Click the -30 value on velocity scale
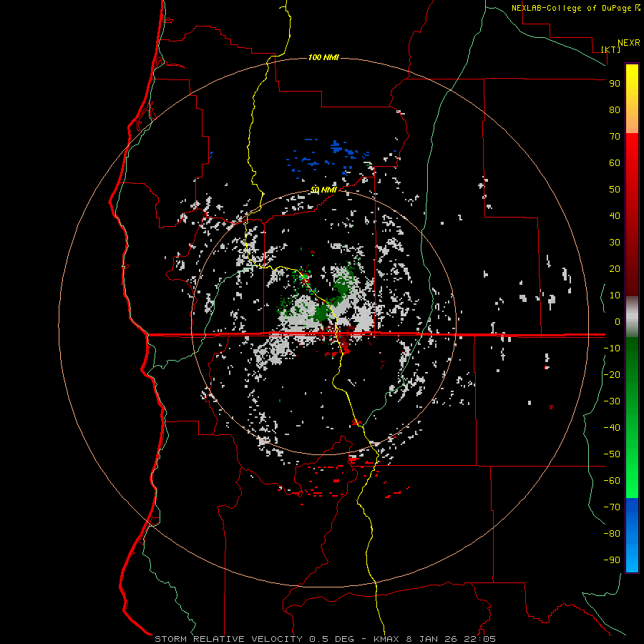Screen dimensions: 644x644 [612, 401]
